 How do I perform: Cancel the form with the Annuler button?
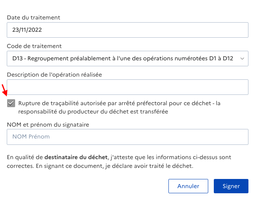click(x=188, y=186)
